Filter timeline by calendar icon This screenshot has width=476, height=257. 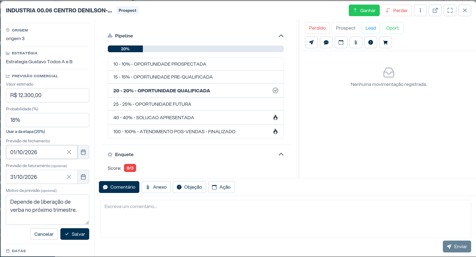click(x=341, y=43)
